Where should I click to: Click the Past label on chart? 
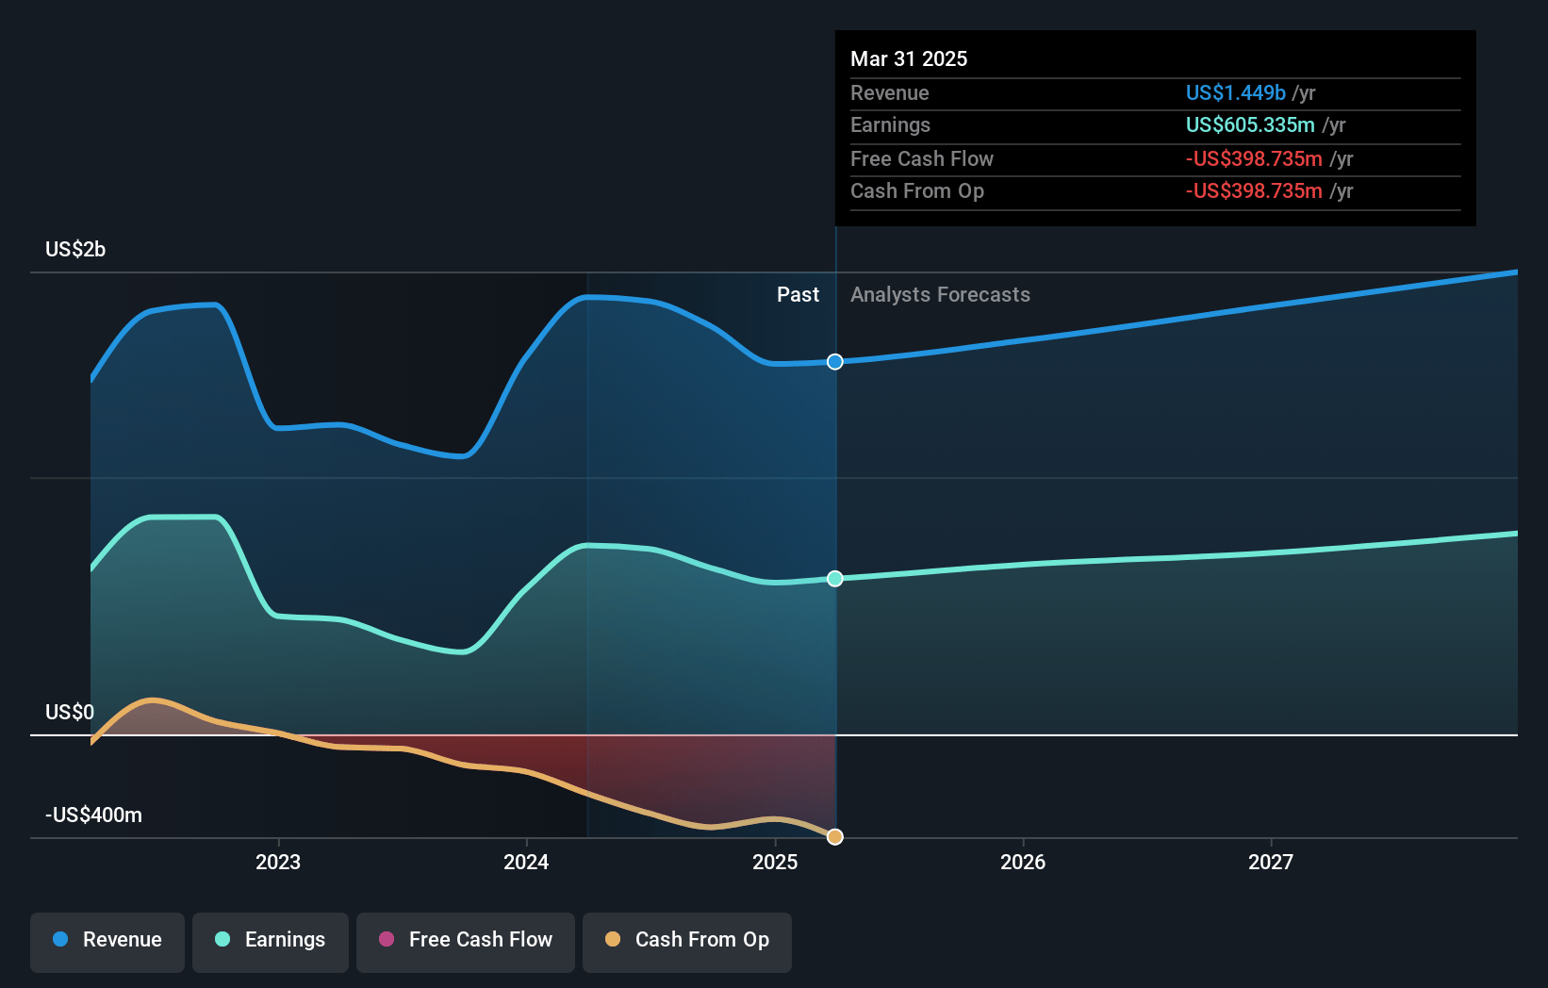click(x=798, y=295)
